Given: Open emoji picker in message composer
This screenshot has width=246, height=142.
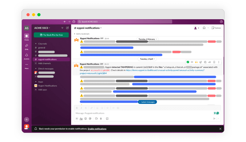Looking at the screenshot, I should [x=85, y=118].
